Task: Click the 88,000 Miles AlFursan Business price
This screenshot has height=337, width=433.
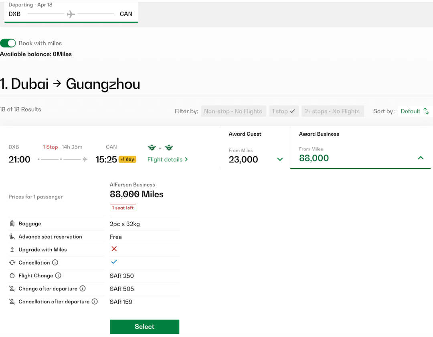Action: 137,194
